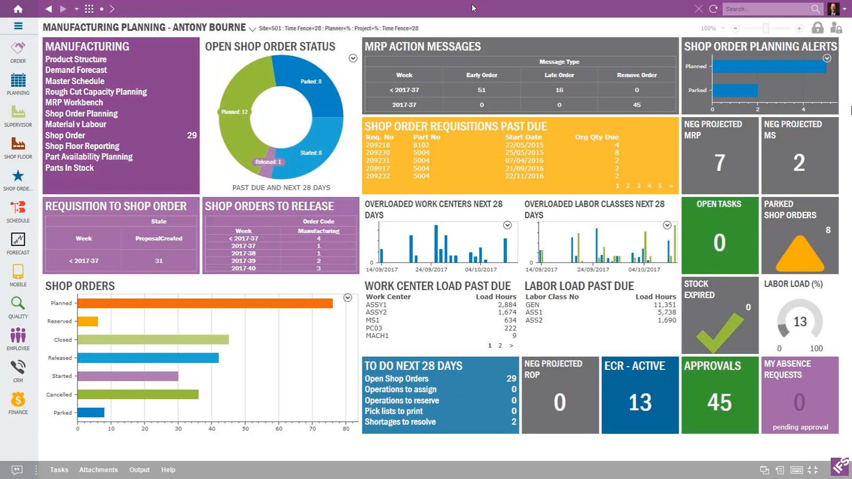Viewport: 852px width, 479px height.
Task: Open the ECR - Active tile
Action: tap(640, 395)
